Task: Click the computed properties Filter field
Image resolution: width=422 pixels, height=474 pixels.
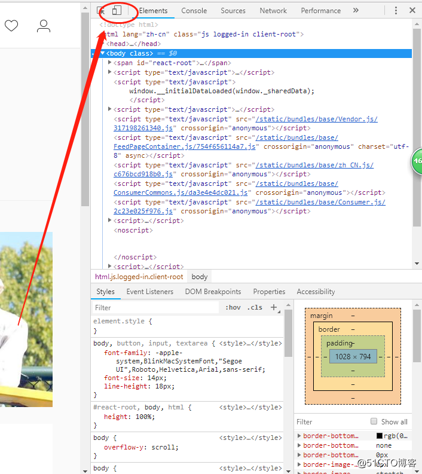Action: (331, 422)
